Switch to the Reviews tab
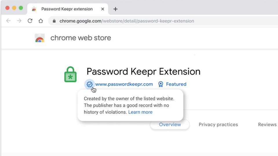Viewport: 278px width, 156px height. 267,125
